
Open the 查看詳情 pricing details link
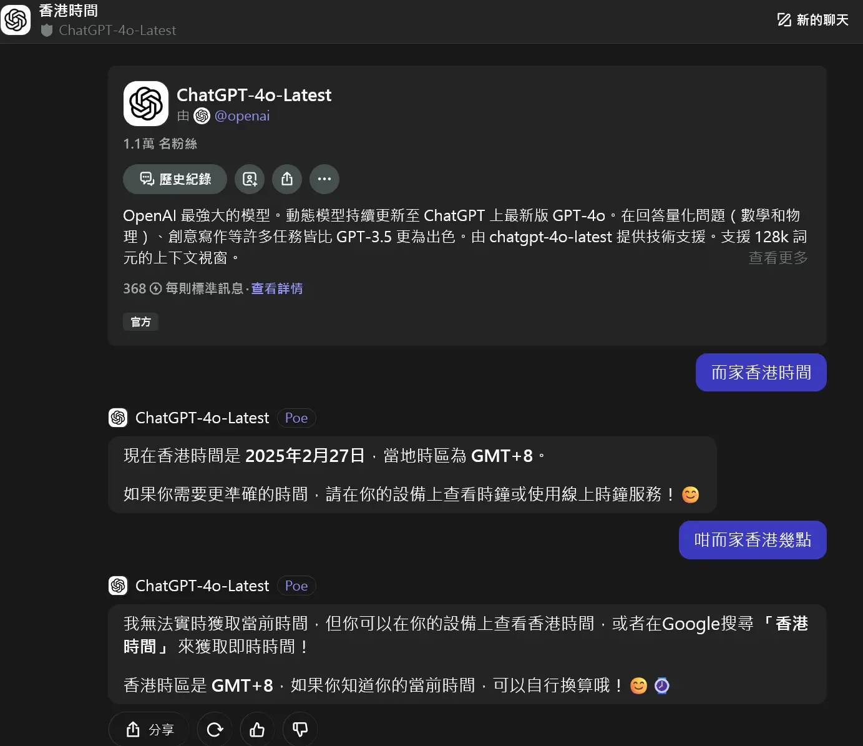point(276,288)
